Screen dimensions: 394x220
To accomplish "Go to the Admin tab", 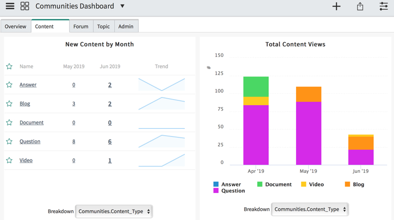I will pyautogui.click(x=126, y=27).
